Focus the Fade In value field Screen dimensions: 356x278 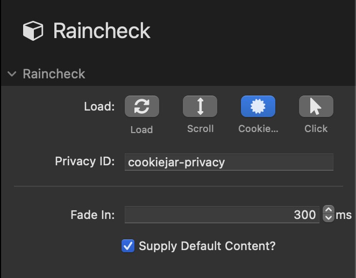tap(222, 215)
